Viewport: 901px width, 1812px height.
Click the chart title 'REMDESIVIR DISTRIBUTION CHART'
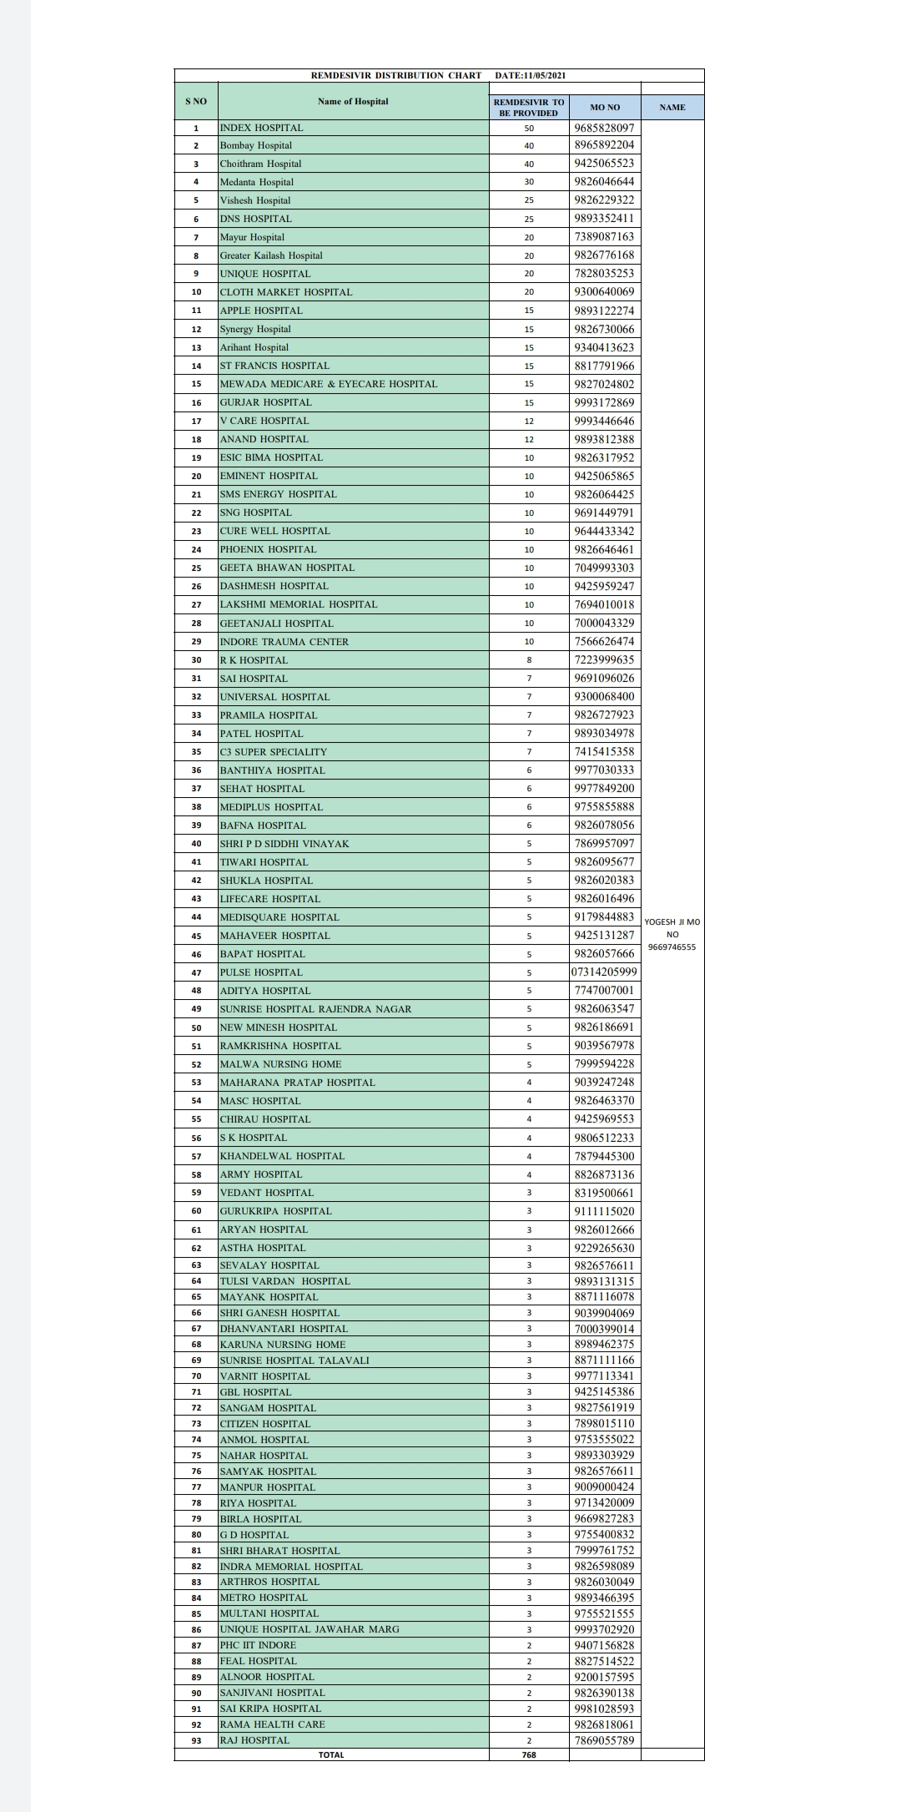tap(396, 75)
